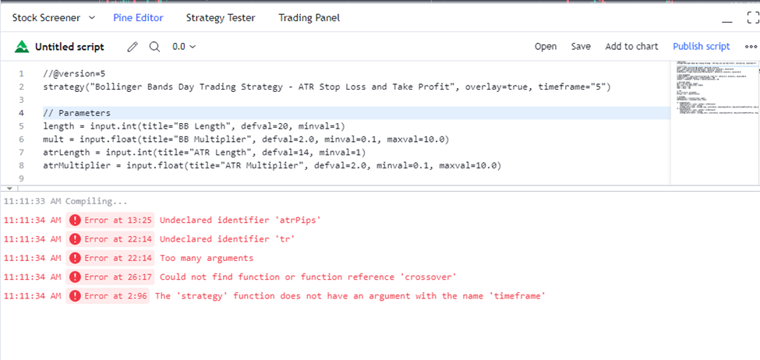Click the pencil rename script icon
This screenshot has width=760, height=360.
tap(133, 47)
